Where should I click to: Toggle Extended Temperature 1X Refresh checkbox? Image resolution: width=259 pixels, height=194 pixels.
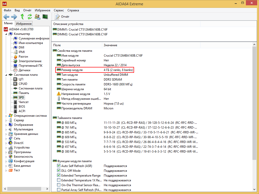click(x=59, y=180)
